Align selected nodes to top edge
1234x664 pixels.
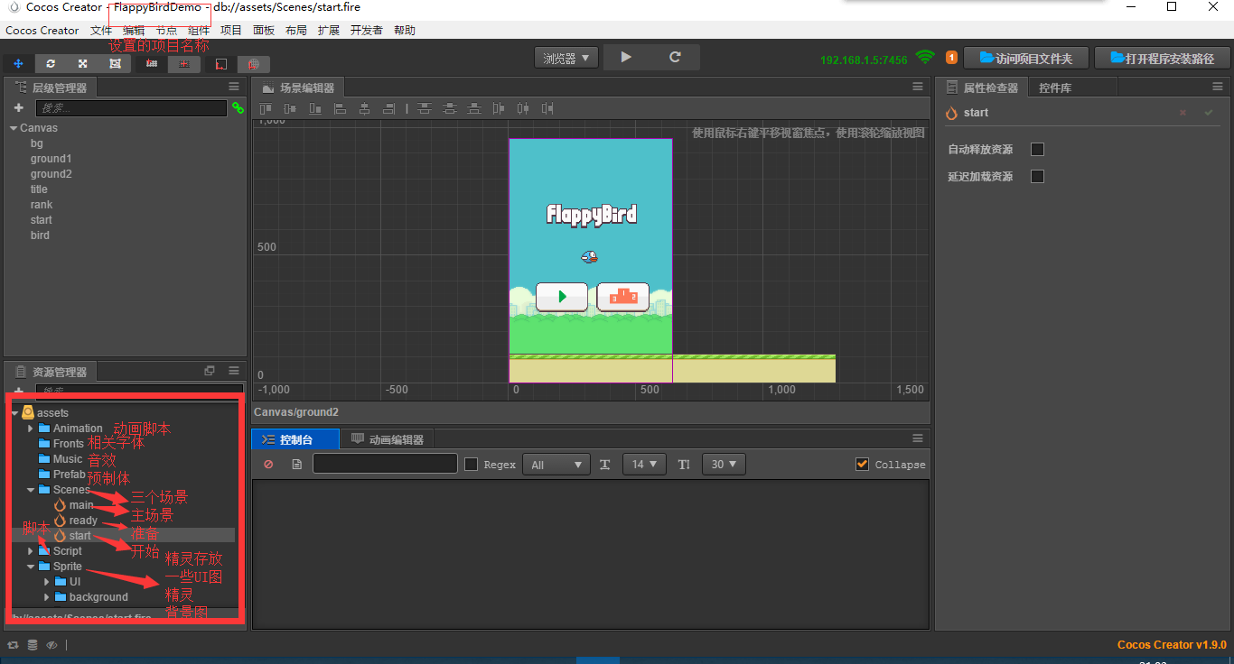(266, 108)
